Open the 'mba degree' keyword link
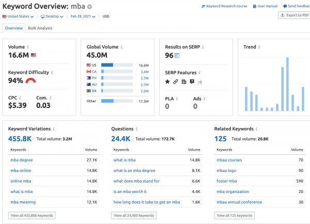Viewport: 310px width, 224px height. tap(22, 160)
